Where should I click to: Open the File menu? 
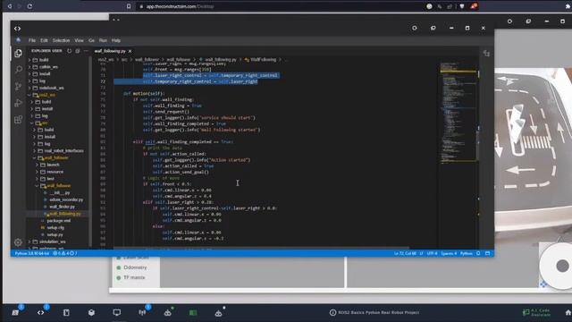coord(32,40)
